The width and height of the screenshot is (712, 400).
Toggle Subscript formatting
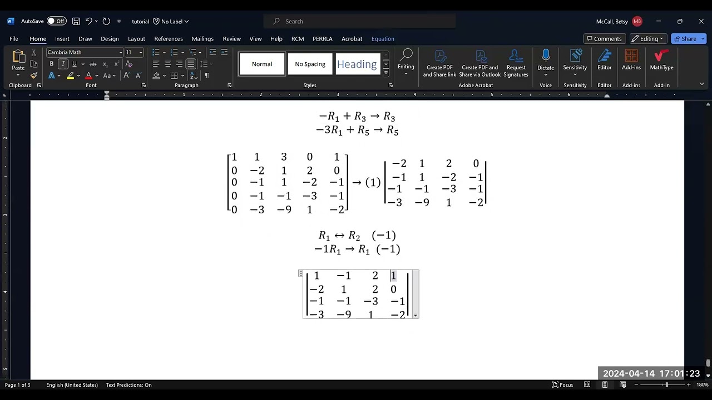coord(105,64)
